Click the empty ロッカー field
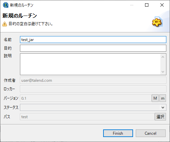The width and height of the screenshot is (170, 142). [93, 89]
